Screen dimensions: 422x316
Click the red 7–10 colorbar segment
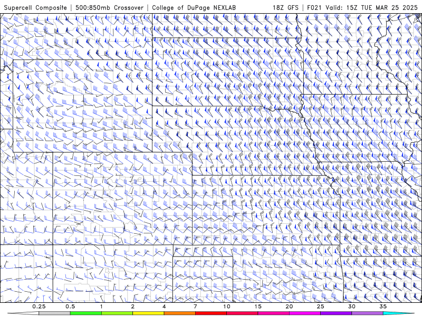pos(211,313)
